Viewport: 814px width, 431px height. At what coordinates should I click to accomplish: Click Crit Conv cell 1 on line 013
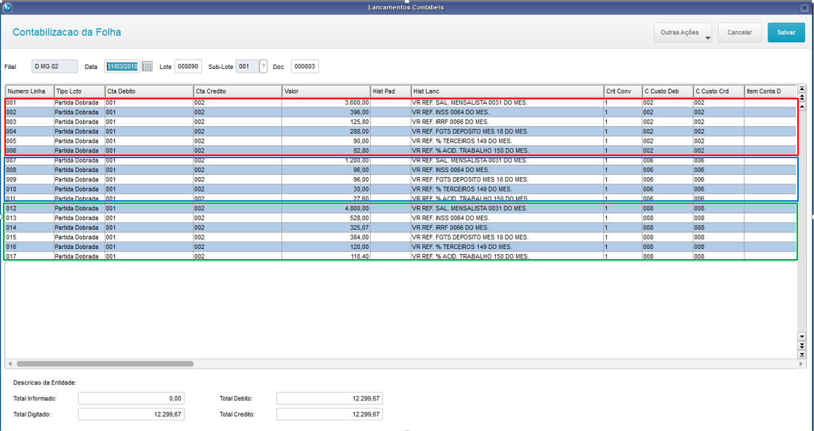623,218
